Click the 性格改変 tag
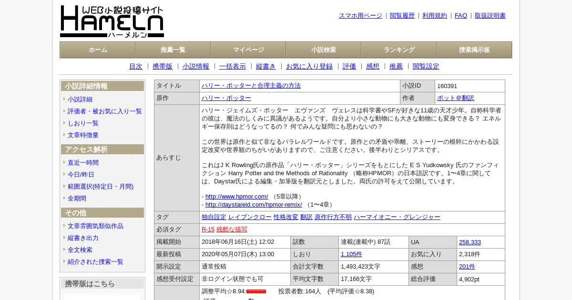The width and height of the screenshot is (572, 300). [286, 218]
